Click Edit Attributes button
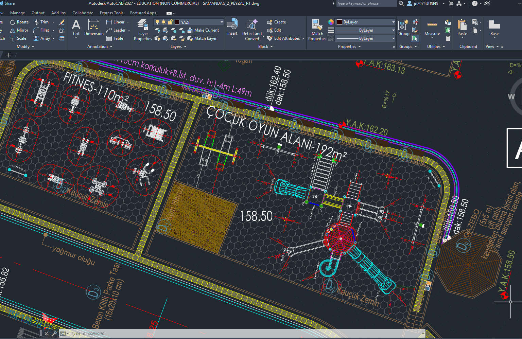Image resolution: width=522 pixels, height=339 pixels. pyautogui.click(x=285, y=38)
